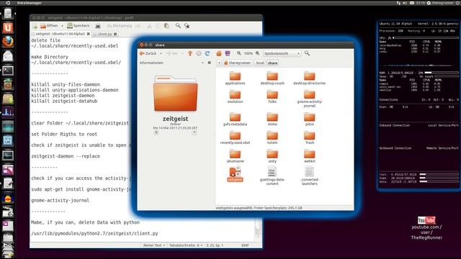The width and height of the screenshot is (461, 259).
Task: Open the Zurück history dropdown arrow
Action: click(161, 53)
